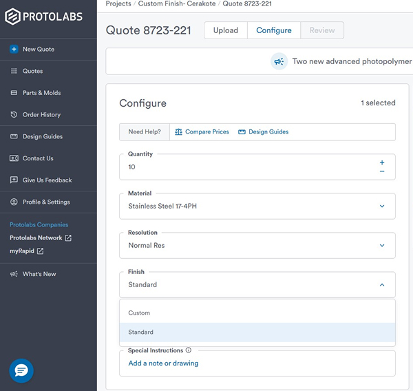Click the photopolymer announcement text
This screenshot has width=413, height=391.
pos(352,61)
